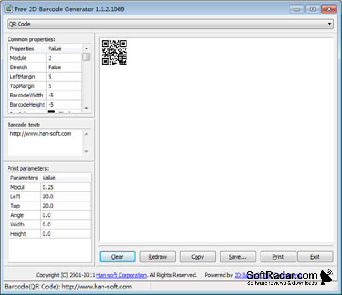342x295 pixels.
Task: Click the Print button
Action: click(278, 257)
